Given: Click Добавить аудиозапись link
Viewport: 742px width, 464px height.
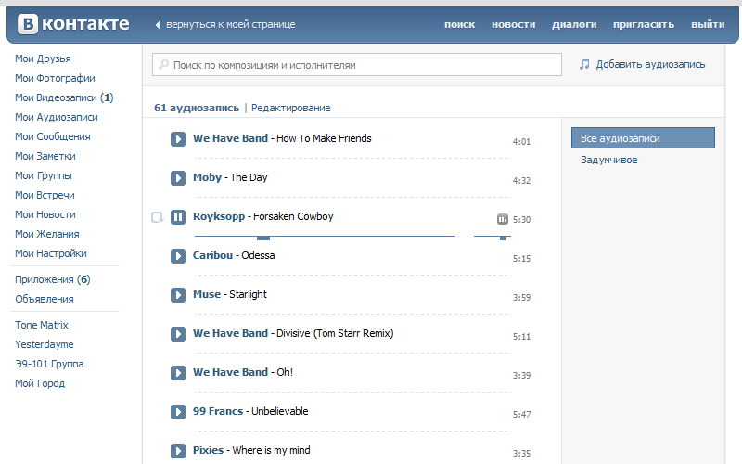Looking at the screenshot, I should coord(650,64).
